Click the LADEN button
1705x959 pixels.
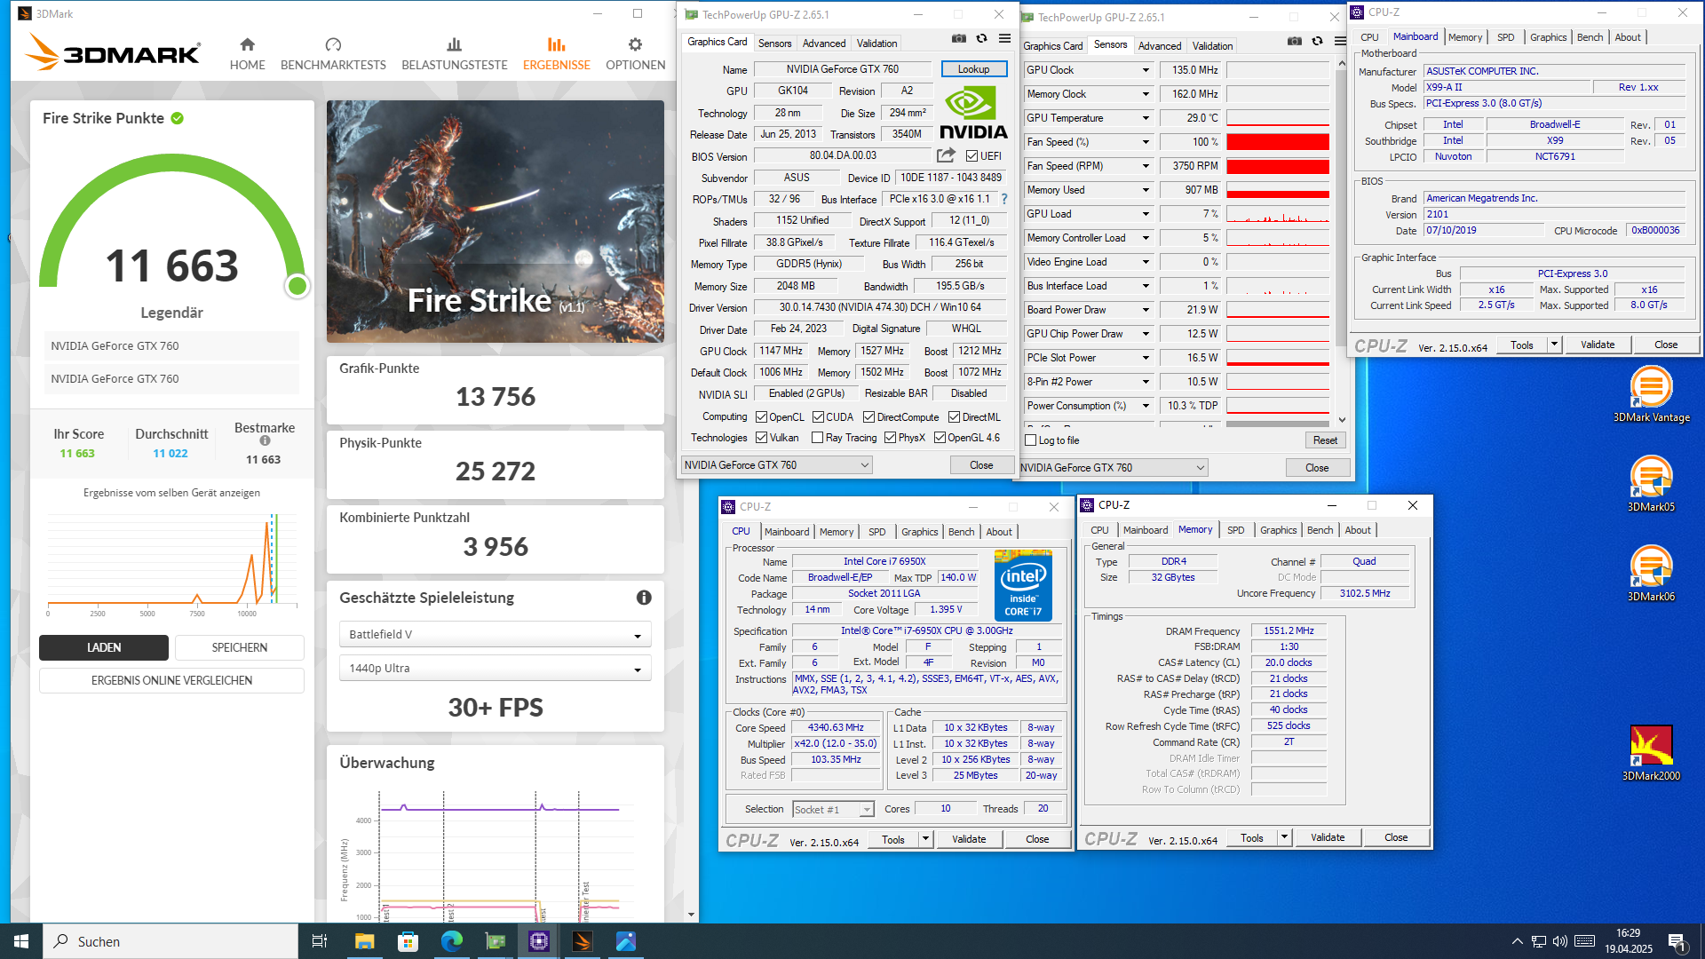pos(104,648)
